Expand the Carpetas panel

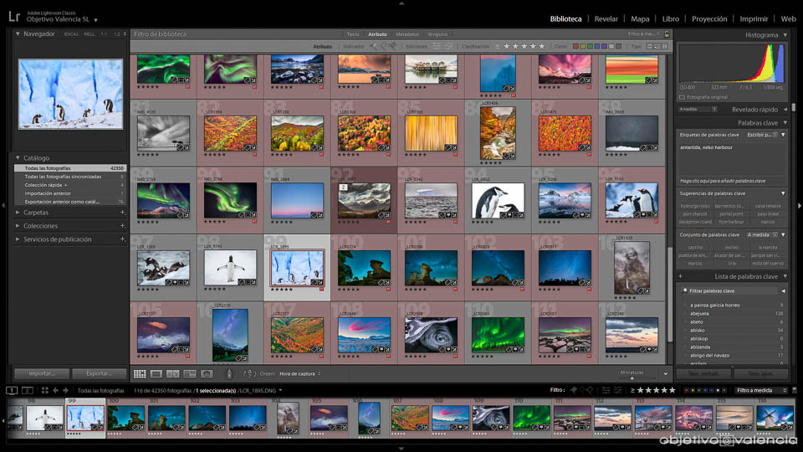coord(18,212)
